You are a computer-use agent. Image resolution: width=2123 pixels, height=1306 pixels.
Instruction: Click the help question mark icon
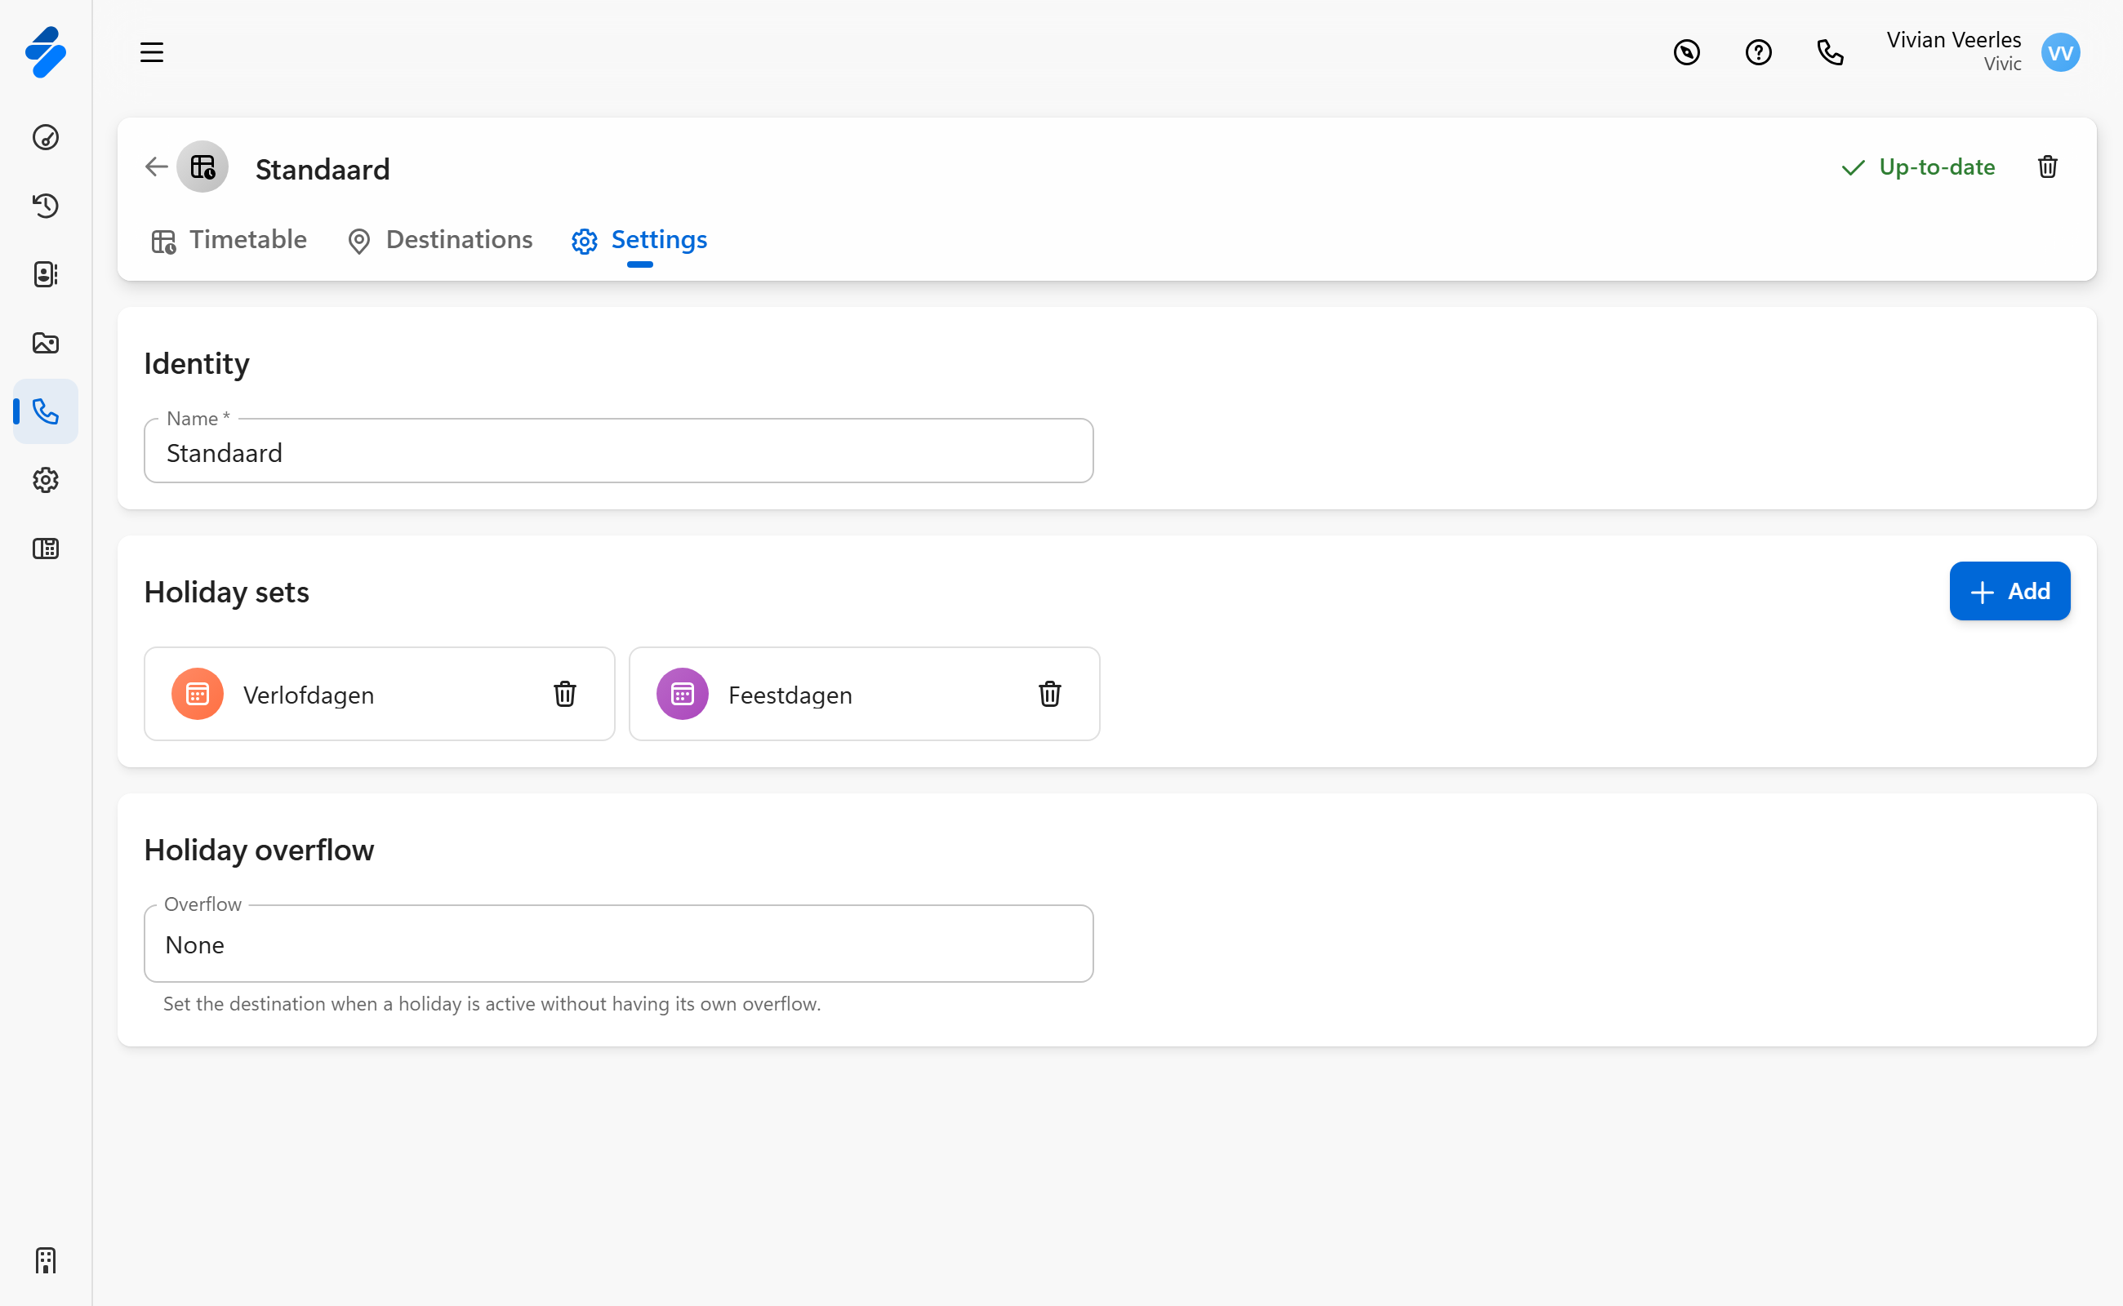coord(1757,53)
